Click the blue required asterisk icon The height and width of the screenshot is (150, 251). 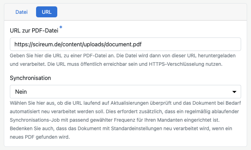pyautogui.click(x=61, y=28)
